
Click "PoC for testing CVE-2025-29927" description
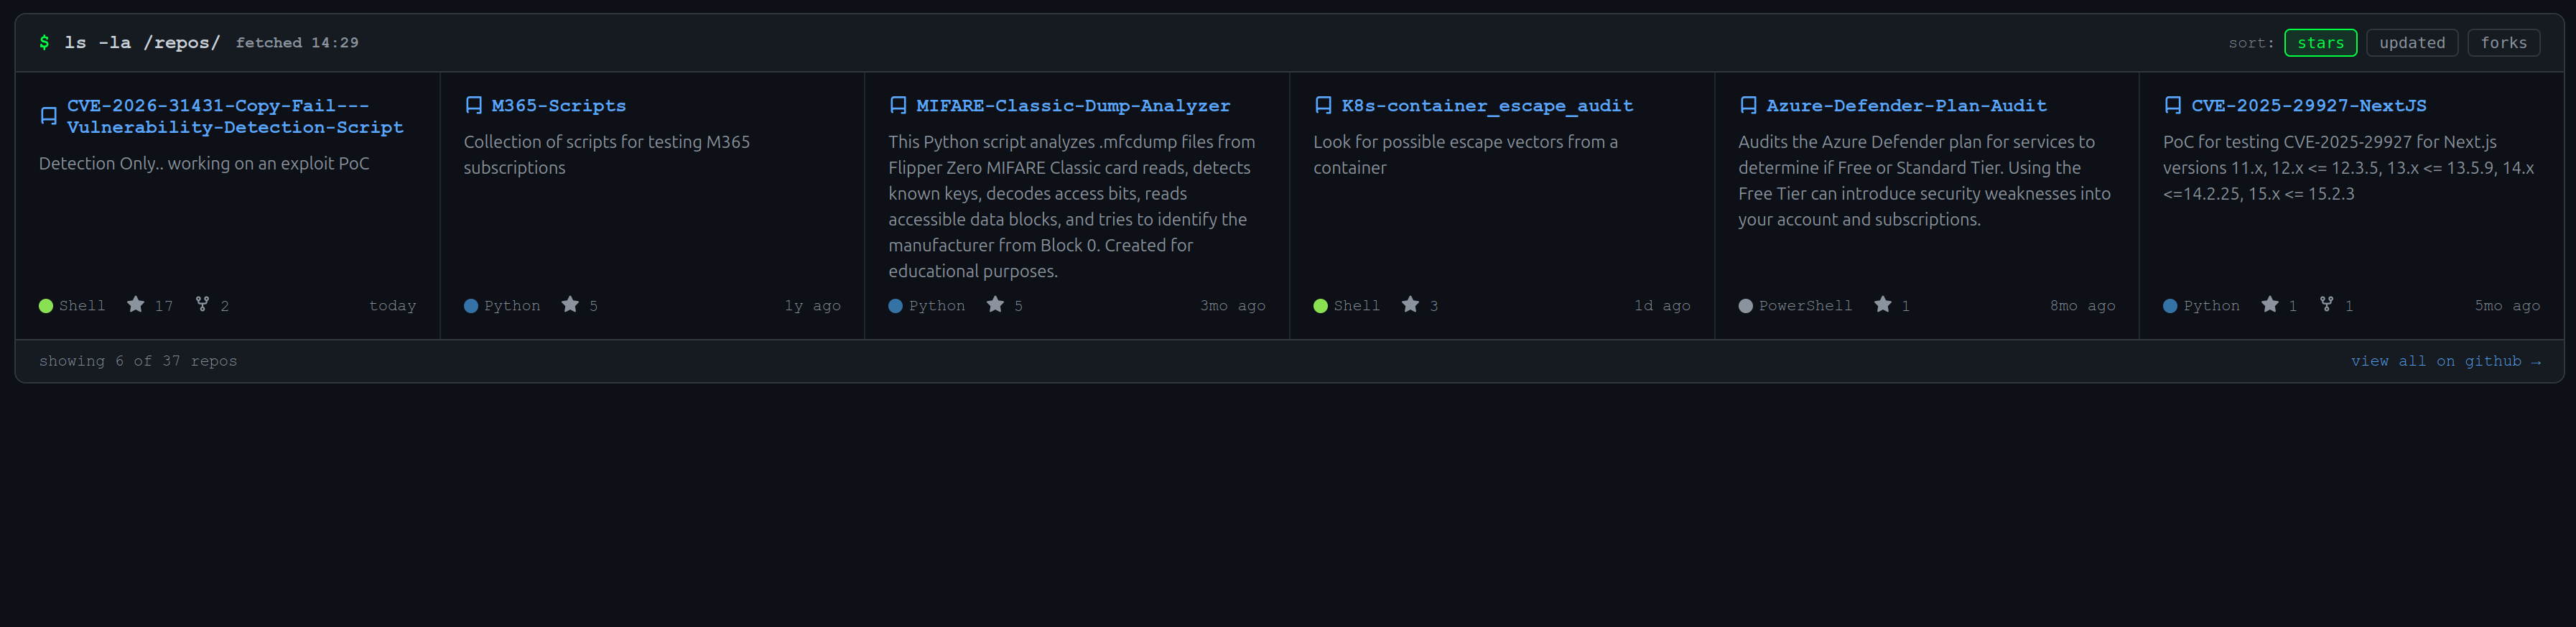(2348, 168)
